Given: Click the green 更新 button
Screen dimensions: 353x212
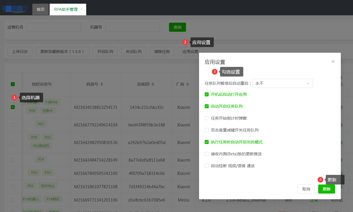Looking at the screenshot, I should 326,189.
